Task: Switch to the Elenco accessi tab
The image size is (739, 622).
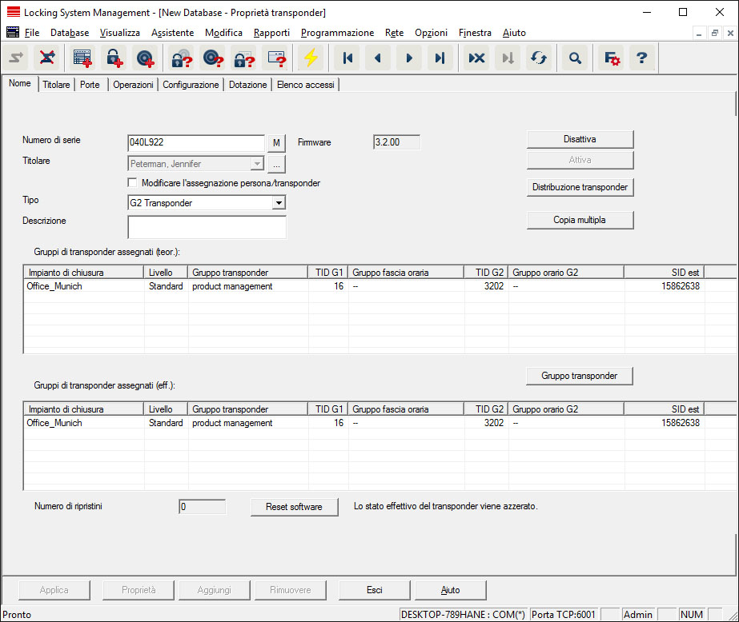Action: coord(306,85)
